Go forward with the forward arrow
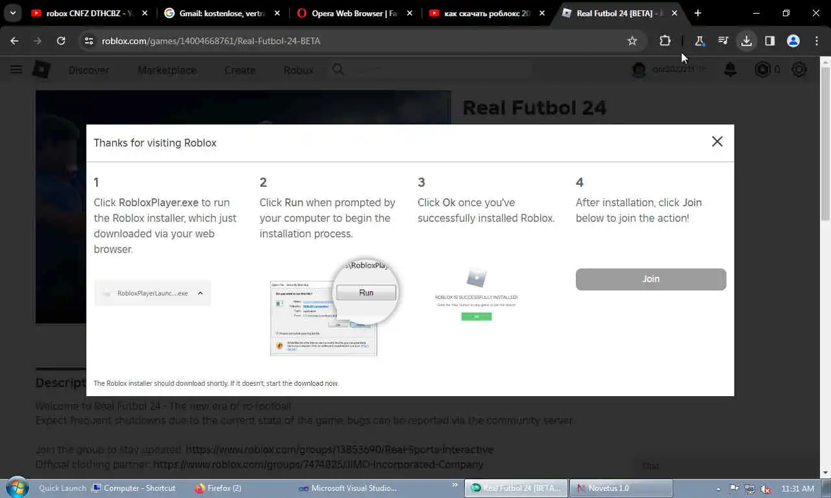The height and width of the screenshot is (498, 831). (38, 41)
